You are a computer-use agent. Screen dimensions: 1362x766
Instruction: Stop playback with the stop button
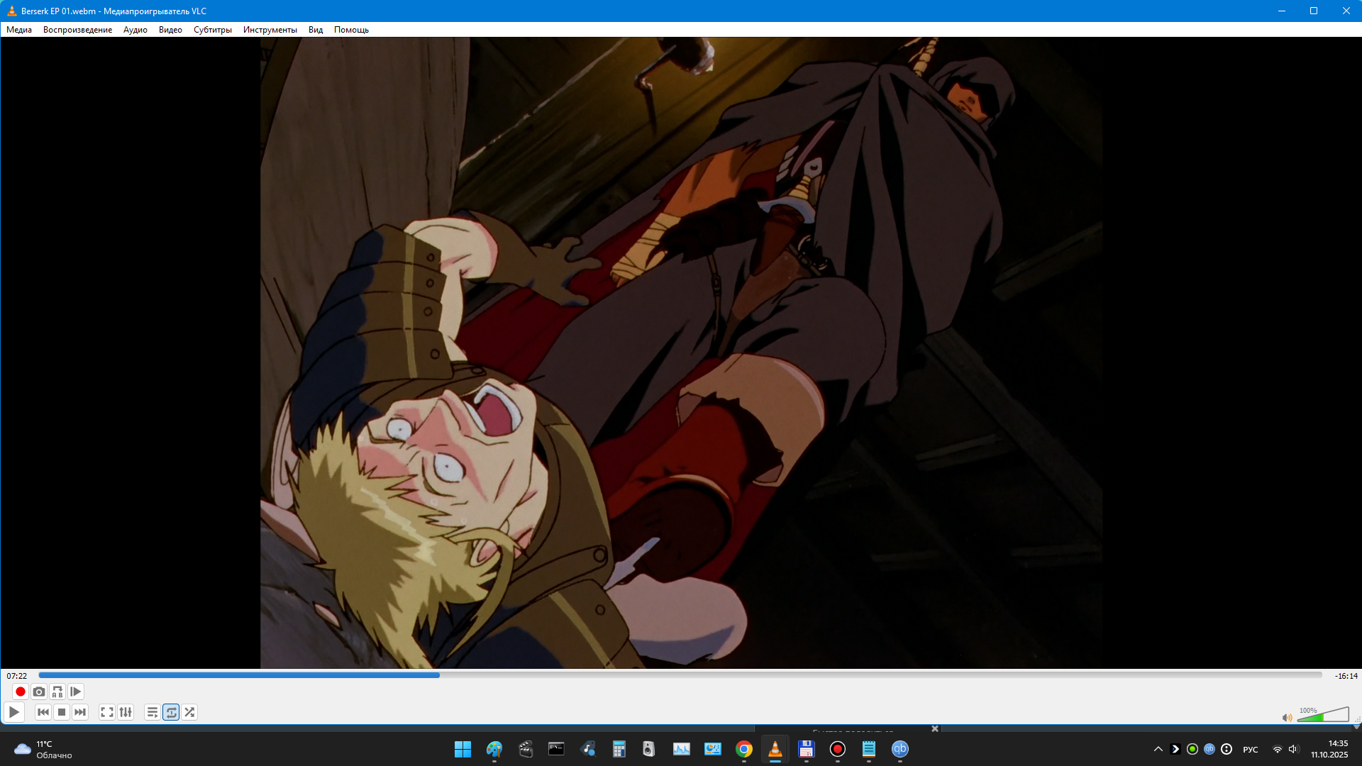coord(62,712)
